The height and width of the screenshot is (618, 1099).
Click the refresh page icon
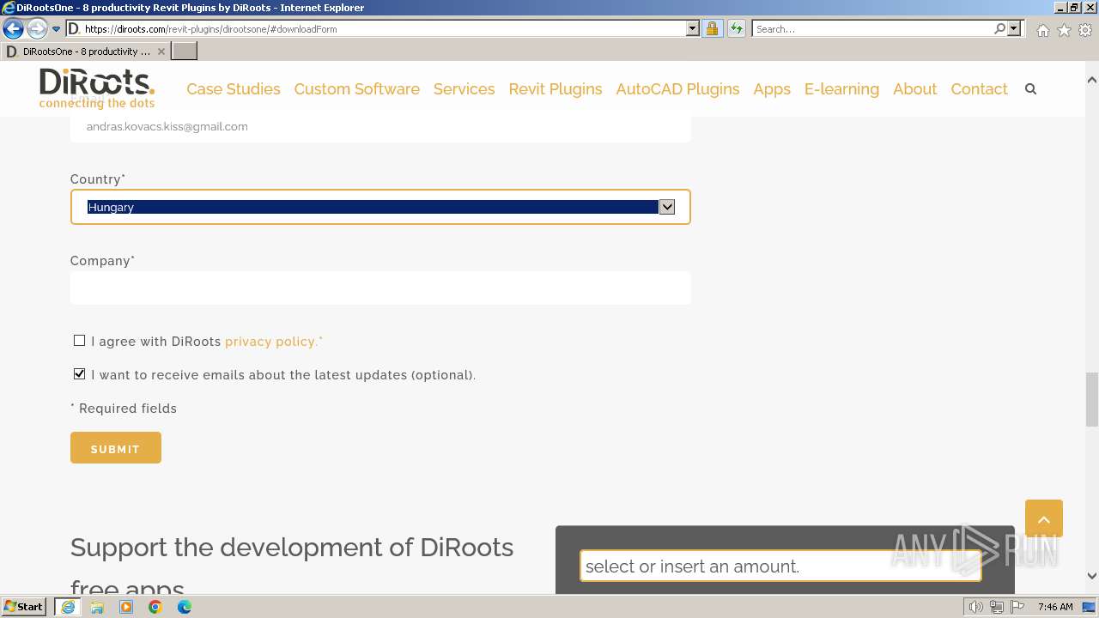tap(736, 28)
